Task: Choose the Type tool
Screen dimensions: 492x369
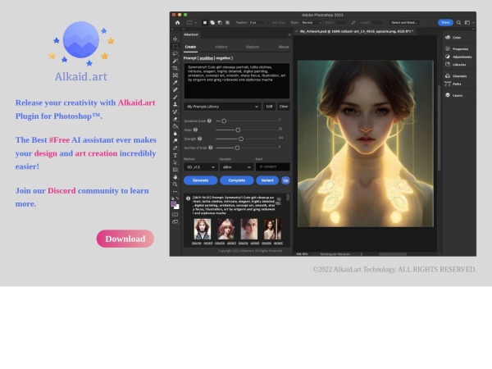Action: tap(175, 154)
